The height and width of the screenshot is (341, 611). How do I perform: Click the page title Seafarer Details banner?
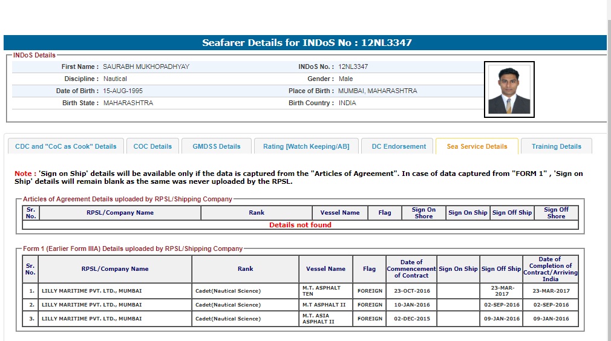coord(306,43)
